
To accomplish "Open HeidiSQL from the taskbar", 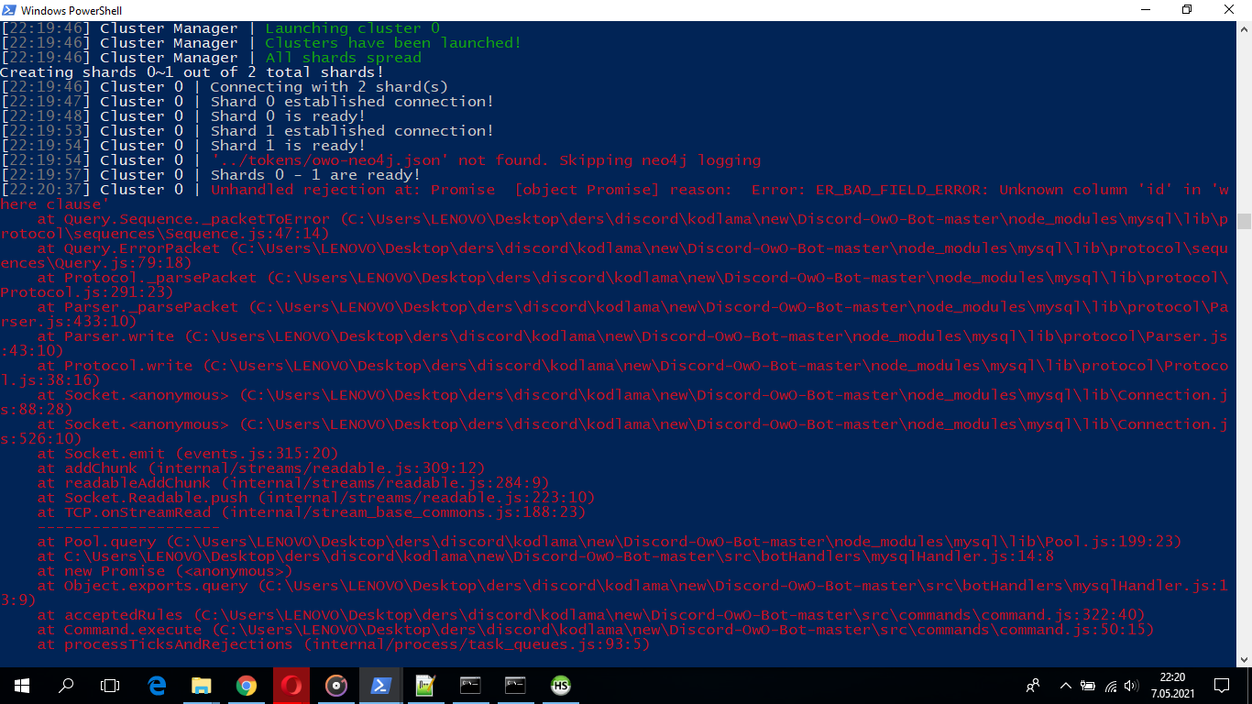I will [x=560, y=685].
